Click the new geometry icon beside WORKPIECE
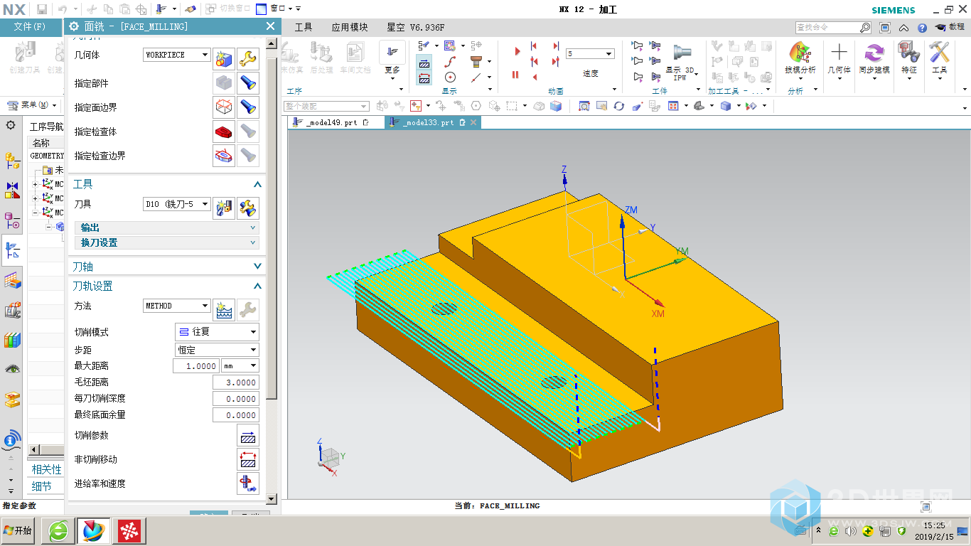Viewport: 971px width, 546px height. click(224, 58)
